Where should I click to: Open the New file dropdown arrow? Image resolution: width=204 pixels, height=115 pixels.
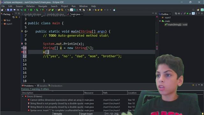[x=5, y=10]
